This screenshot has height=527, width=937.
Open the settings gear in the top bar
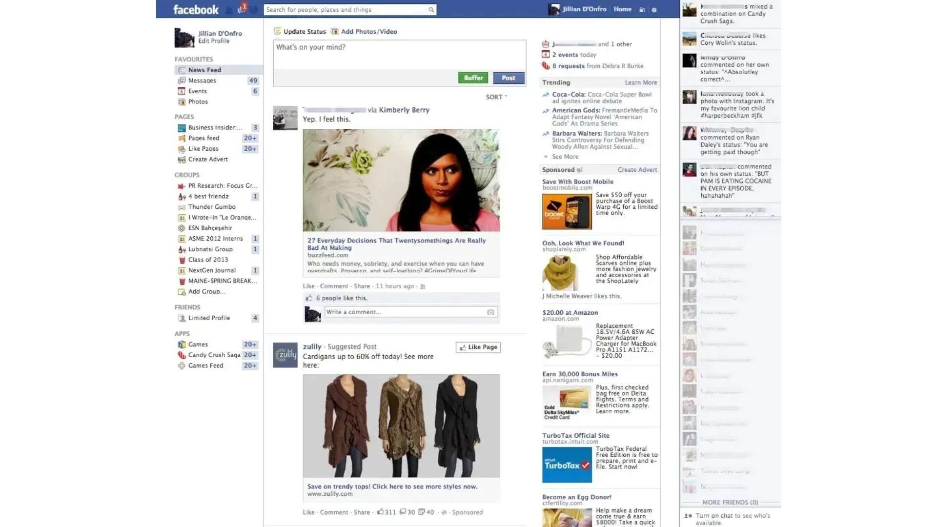(654, 9)
